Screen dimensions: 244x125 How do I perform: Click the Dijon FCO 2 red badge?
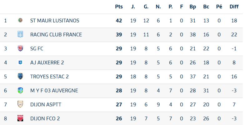pyautogui.click(x=20, y=118)
